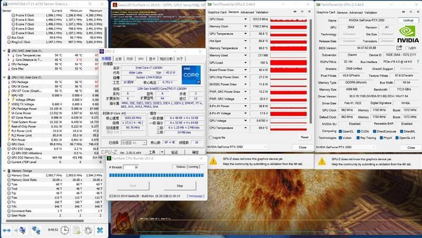Collapse the Memory Timings group in HWiNFO
This screenshot has height=238, width=422.
[4, 171]
